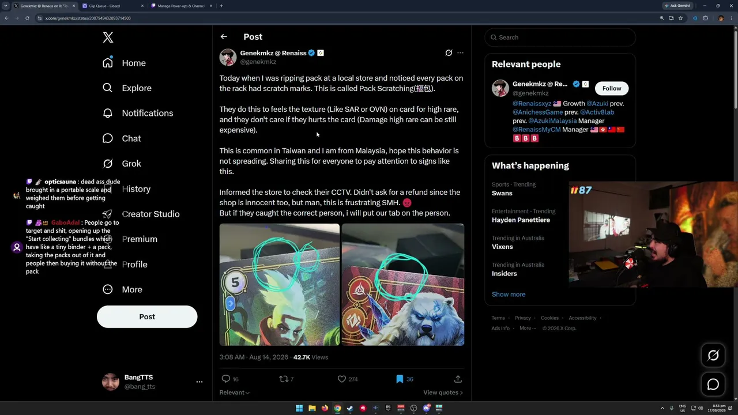This screenshot has height=415, width=738.
Task: Open the left card image with Ekko
Action: point(280,285)
